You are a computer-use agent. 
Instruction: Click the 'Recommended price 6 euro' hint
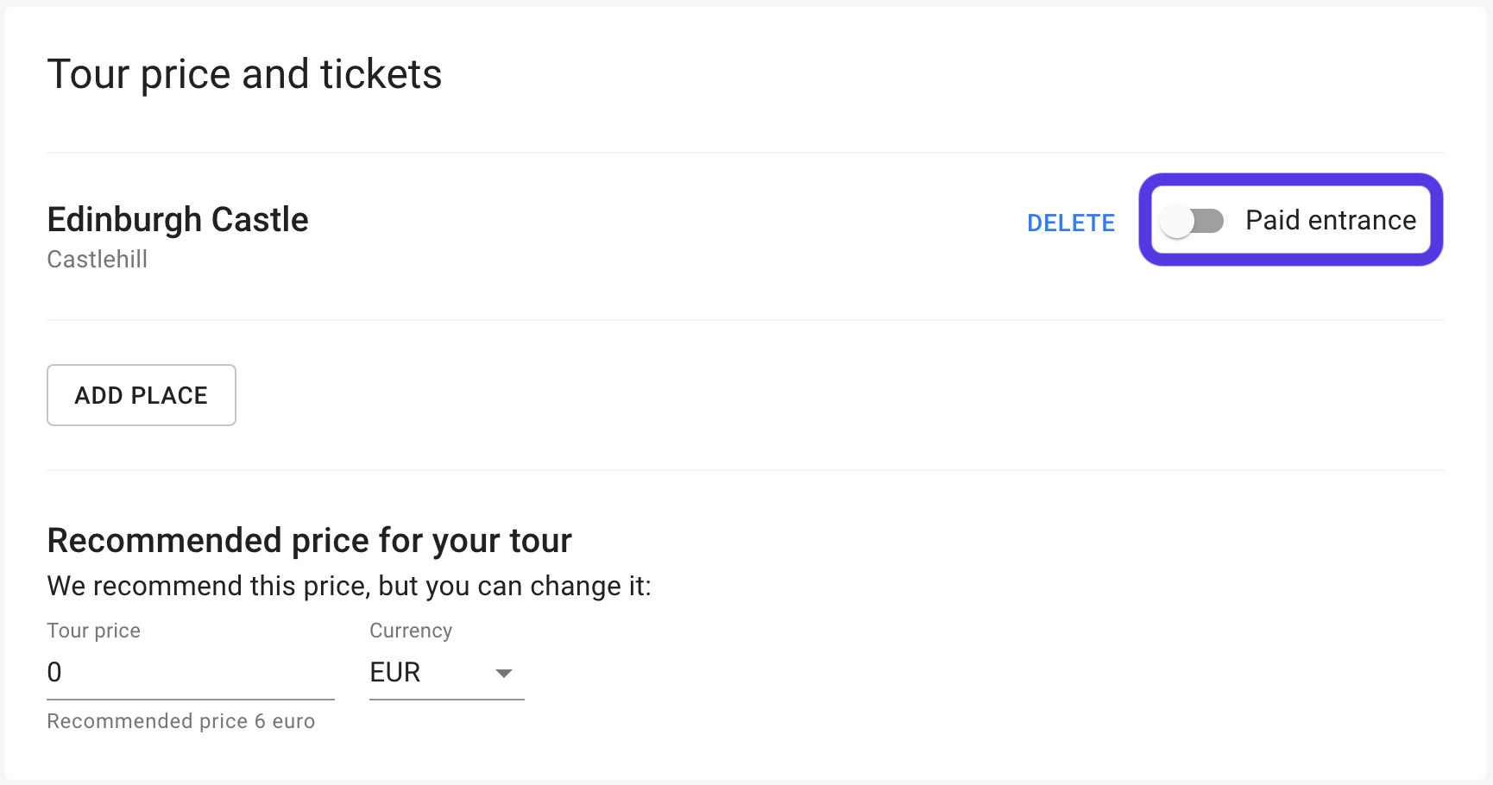(x=181, y=721)
